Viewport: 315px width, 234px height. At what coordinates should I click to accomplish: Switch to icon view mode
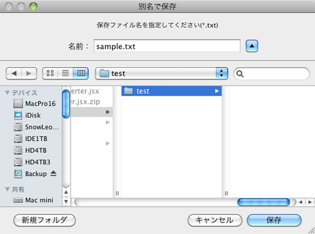[x=50, y=74]
